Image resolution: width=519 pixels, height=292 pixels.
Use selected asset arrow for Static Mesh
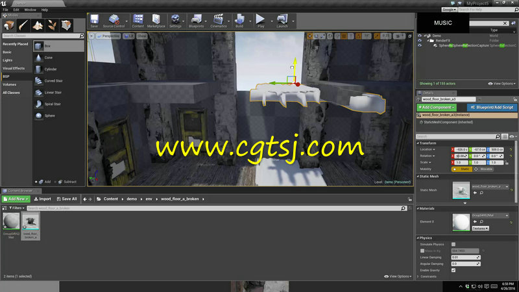[x=475, y=193]
